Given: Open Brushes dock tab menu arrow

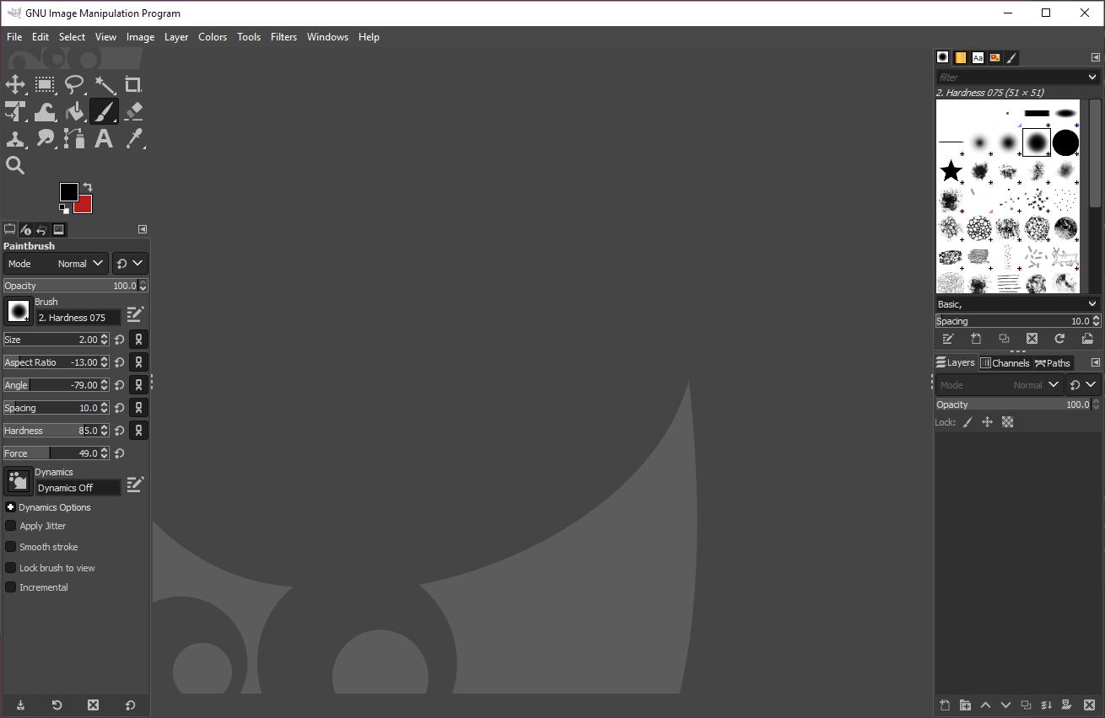Looking at the screenshot, I should [1095, 57].
